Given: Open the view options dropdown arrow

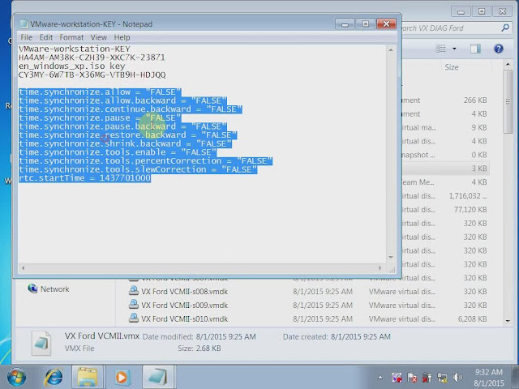Looking at the screenshot, I should click(x=454, y=49).
